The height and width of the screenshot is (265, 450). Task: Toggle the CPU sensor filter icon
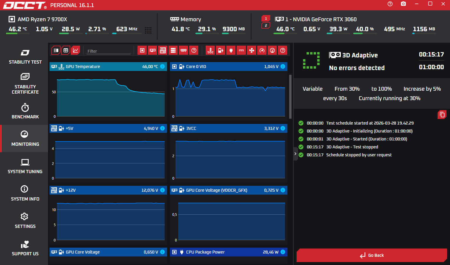pos(142,50)
